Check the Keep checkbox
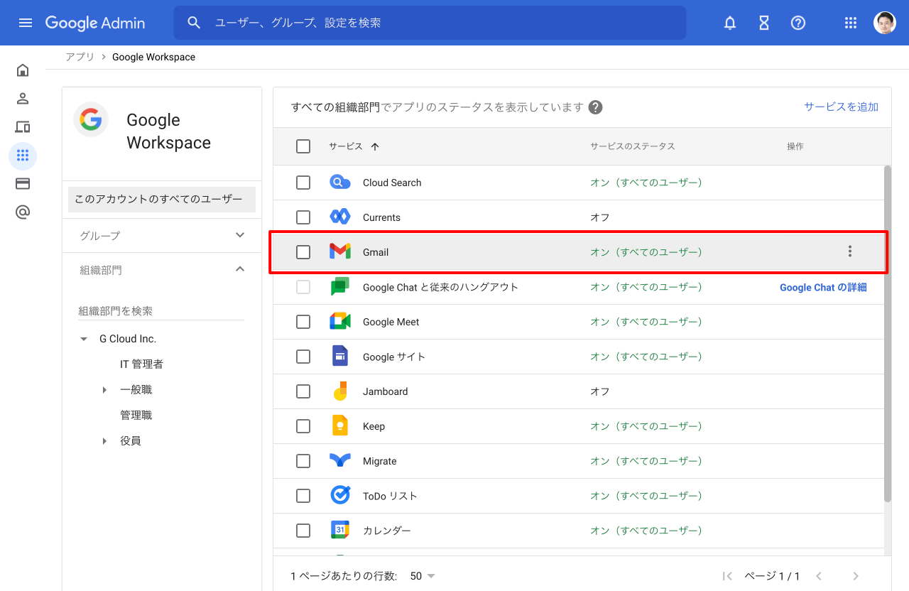The width and height of the screenshot is (909, 591). tap(303, 426)
